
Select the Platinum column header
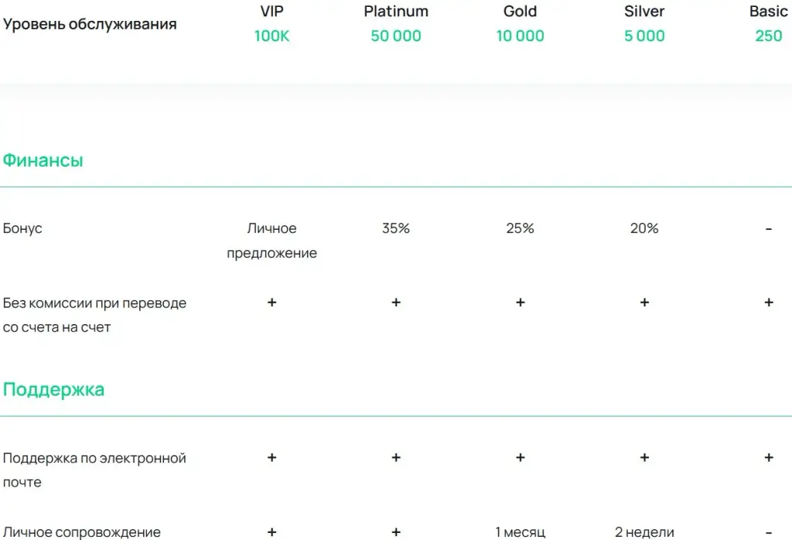[396, 11]
